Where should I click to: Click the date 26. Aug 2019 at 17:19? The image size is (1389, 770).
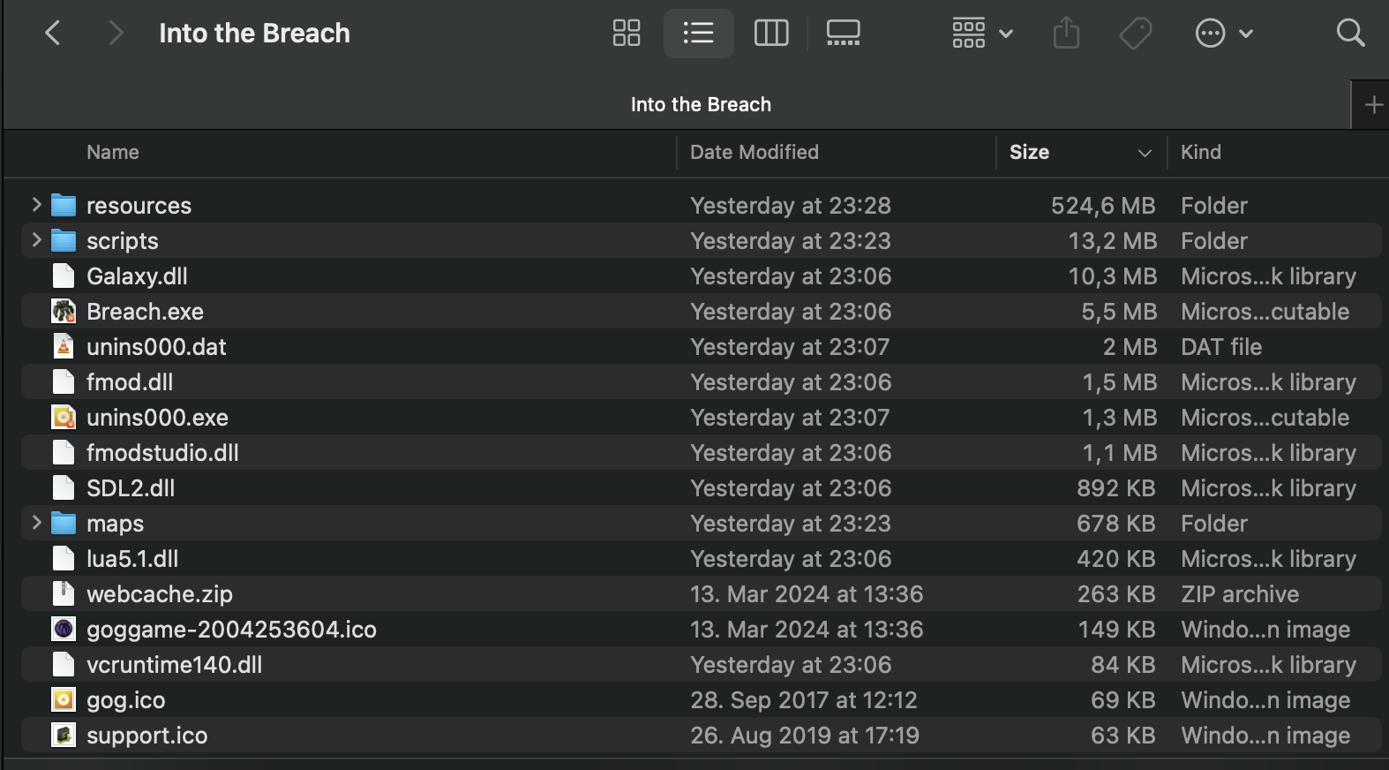click(x=805, y=736)
